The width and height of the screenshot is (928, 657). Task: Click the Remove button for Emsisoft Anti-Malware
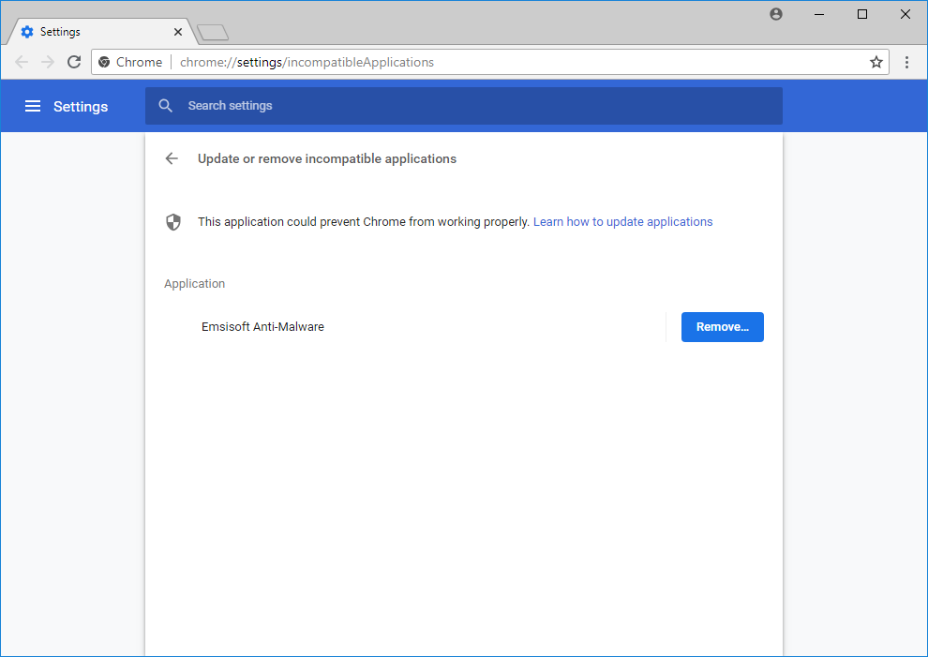[x=722, y=327]
